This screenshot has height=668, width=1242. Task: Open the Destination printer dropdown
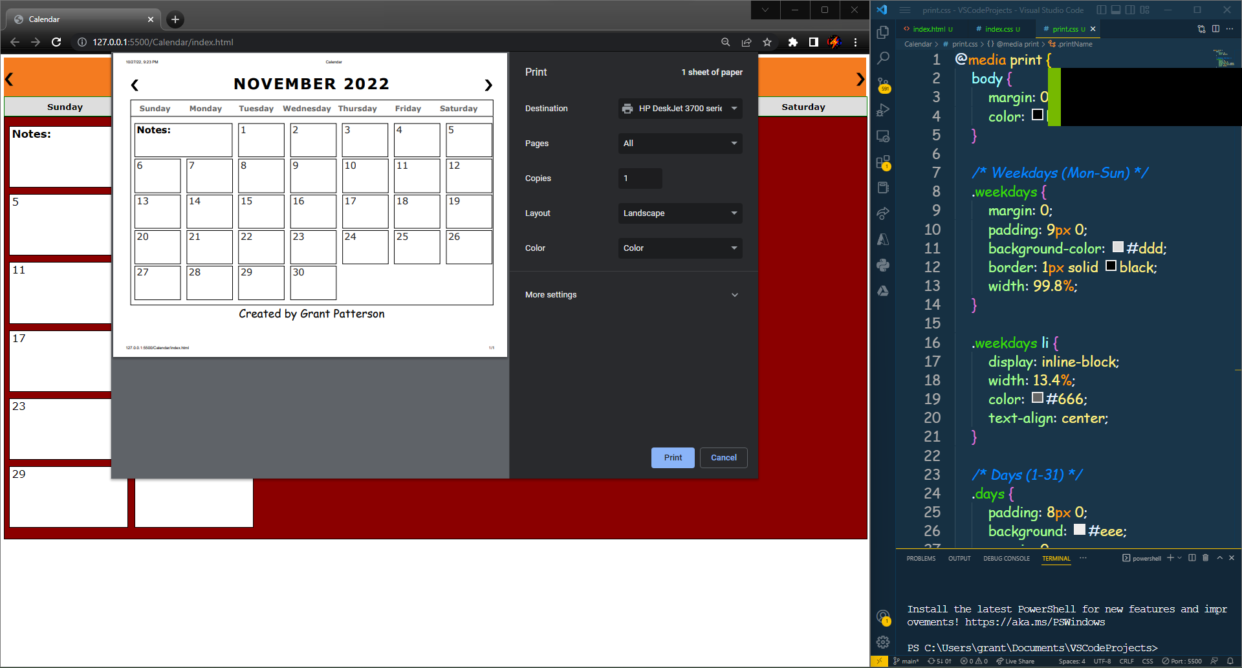[680, 109]
